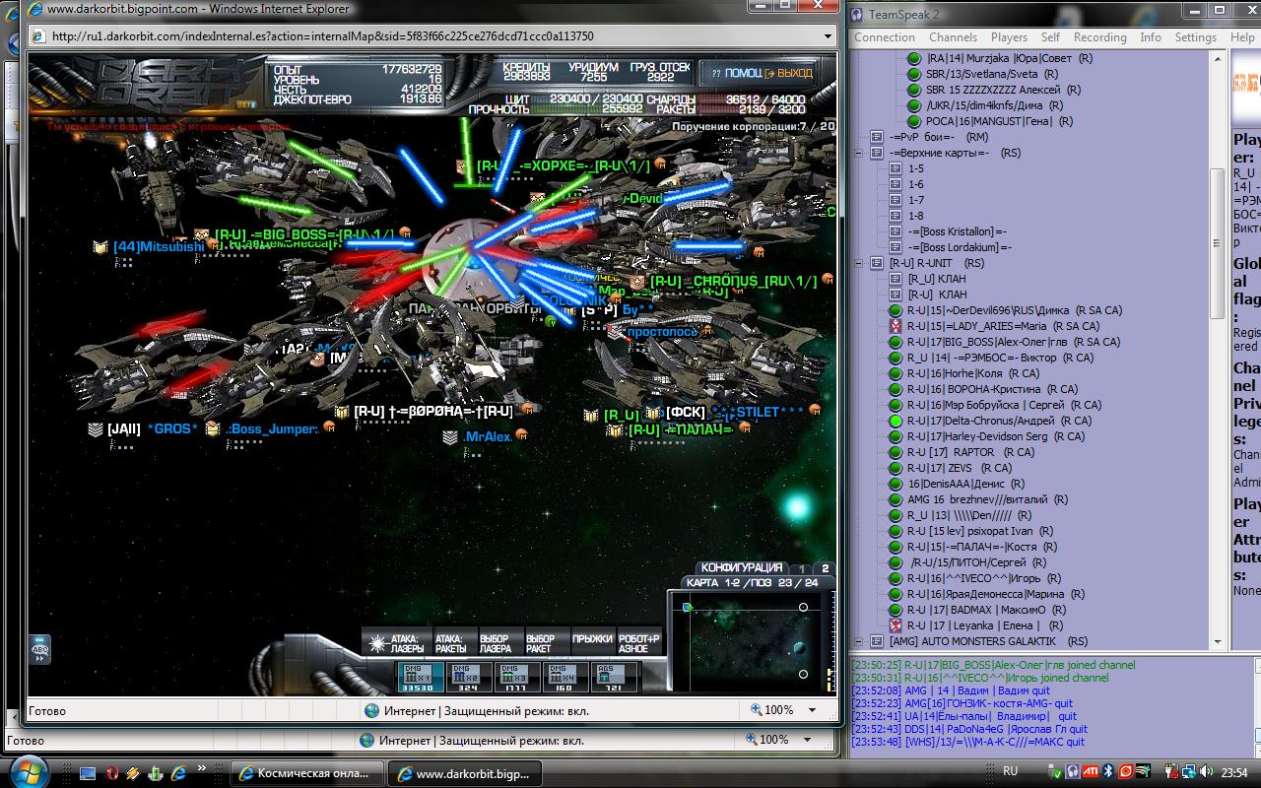Viewport: 1261px width, 788px height.
Task: Collapse the [R-U] R-UNIT channel
Action: 858,263
